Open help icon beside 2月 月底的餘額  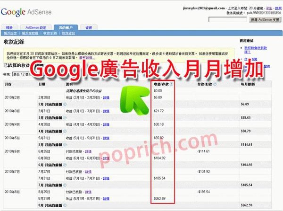(x=65, y=104)
